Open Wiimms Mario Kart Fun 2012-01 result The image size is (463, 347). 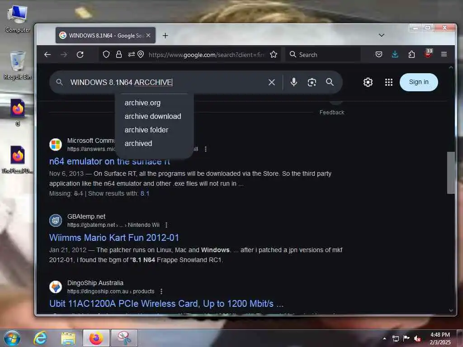coord(114,238)
